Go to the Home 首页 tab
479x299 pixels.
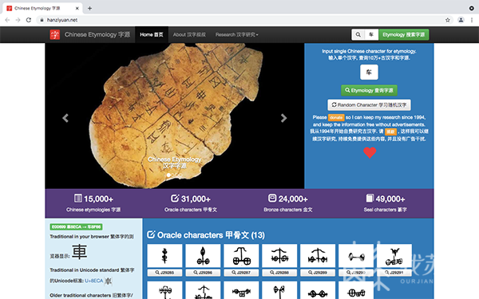(152, 35)
